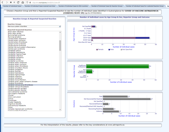Open the Reaction Groups dropdown
The width and height of the screenshot is (169, 132).
(x=34, y=26)
